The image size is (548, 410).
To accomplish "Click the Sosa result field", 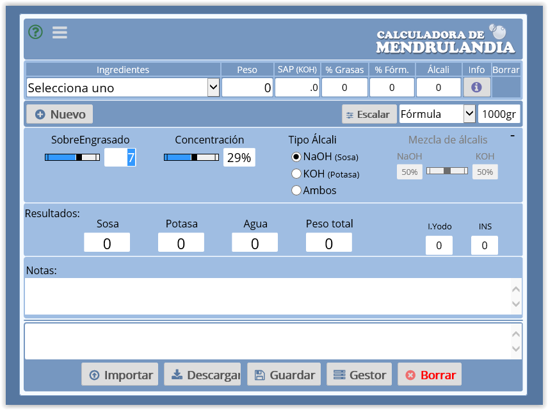I will click(107, 242).
